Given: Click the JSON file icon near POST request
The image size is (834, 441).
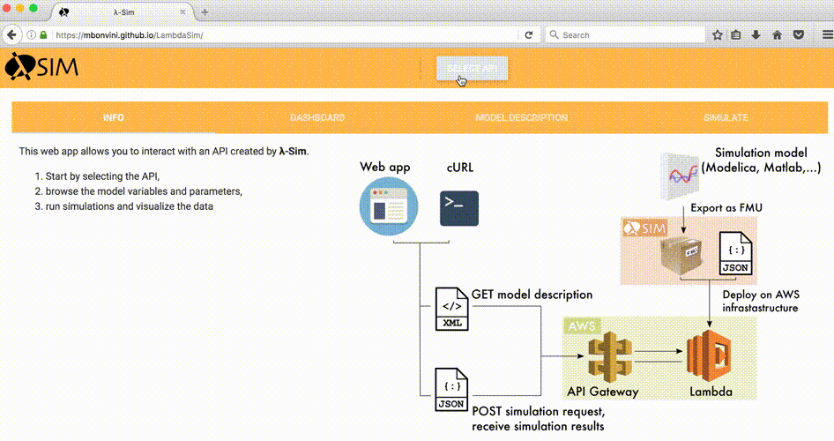Looking at the screenshot, I should coord(451,390).
